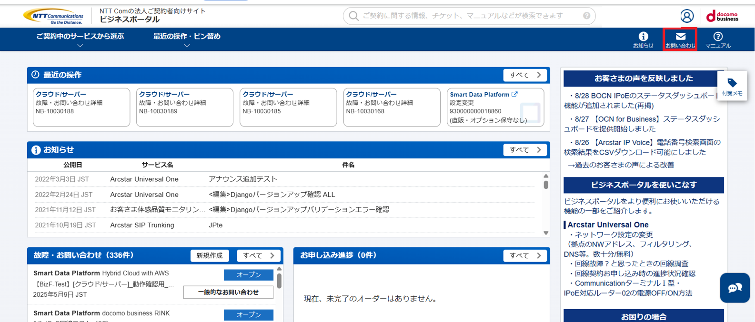Click the お知らせ list scrollbar up arrow
Image resolution: width=755 pixels, height=322 pixels.
pos(546,176)
